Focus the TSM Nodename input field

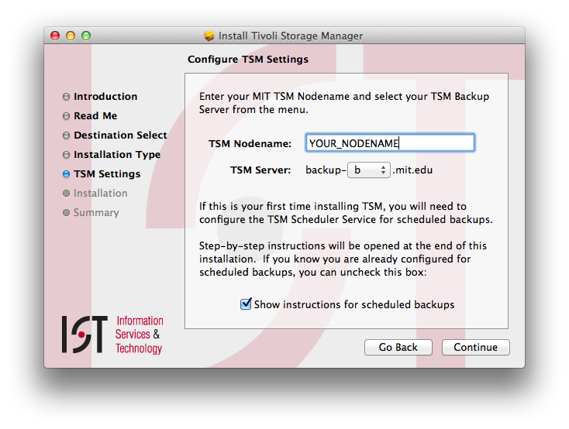point(390,143)
